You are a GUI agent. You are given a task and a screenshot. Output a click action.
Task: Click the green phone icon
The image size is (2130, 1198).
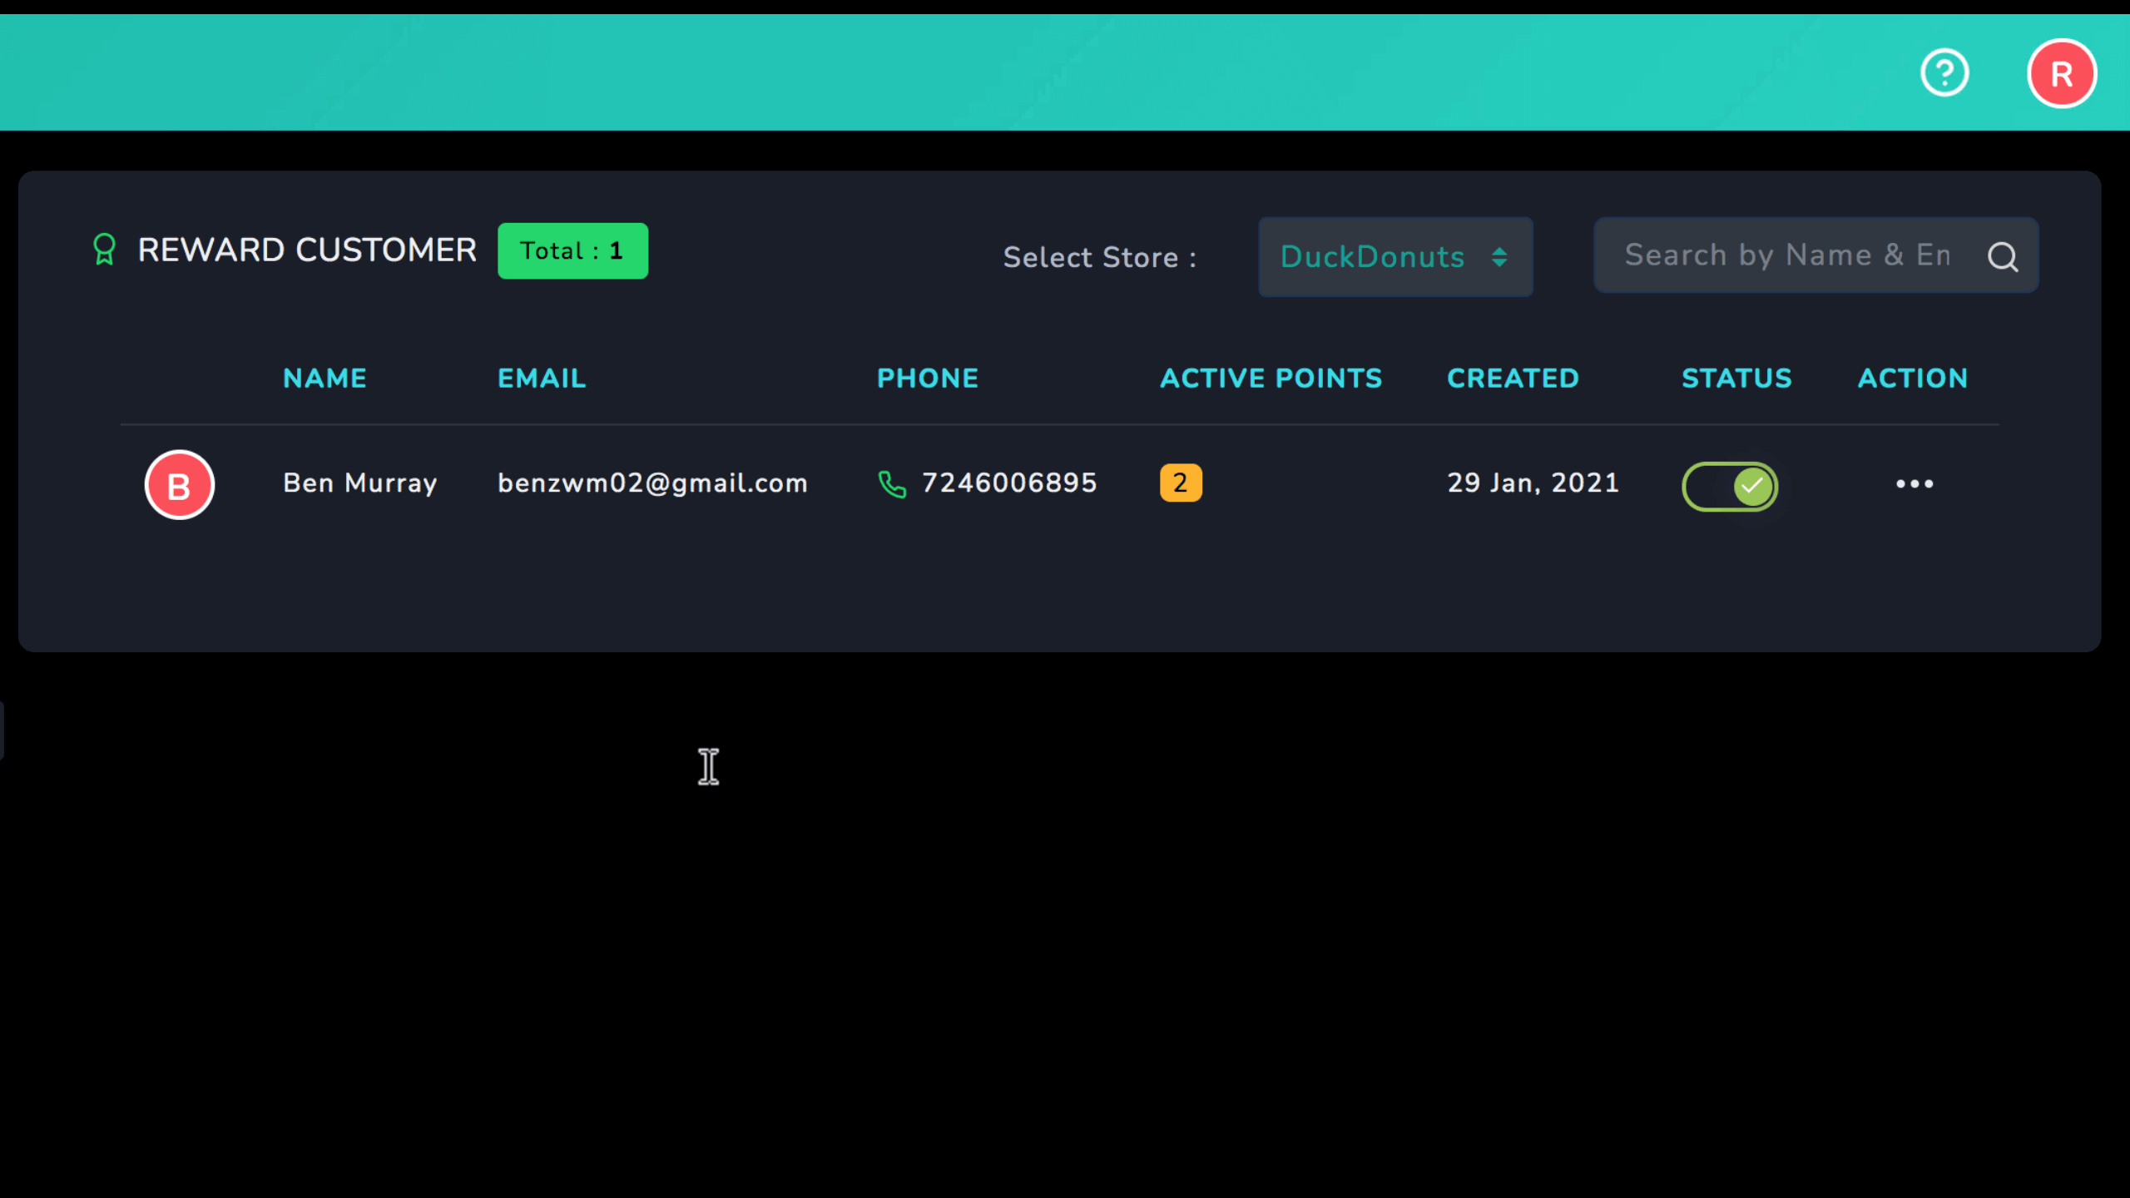tap(892, 484)
